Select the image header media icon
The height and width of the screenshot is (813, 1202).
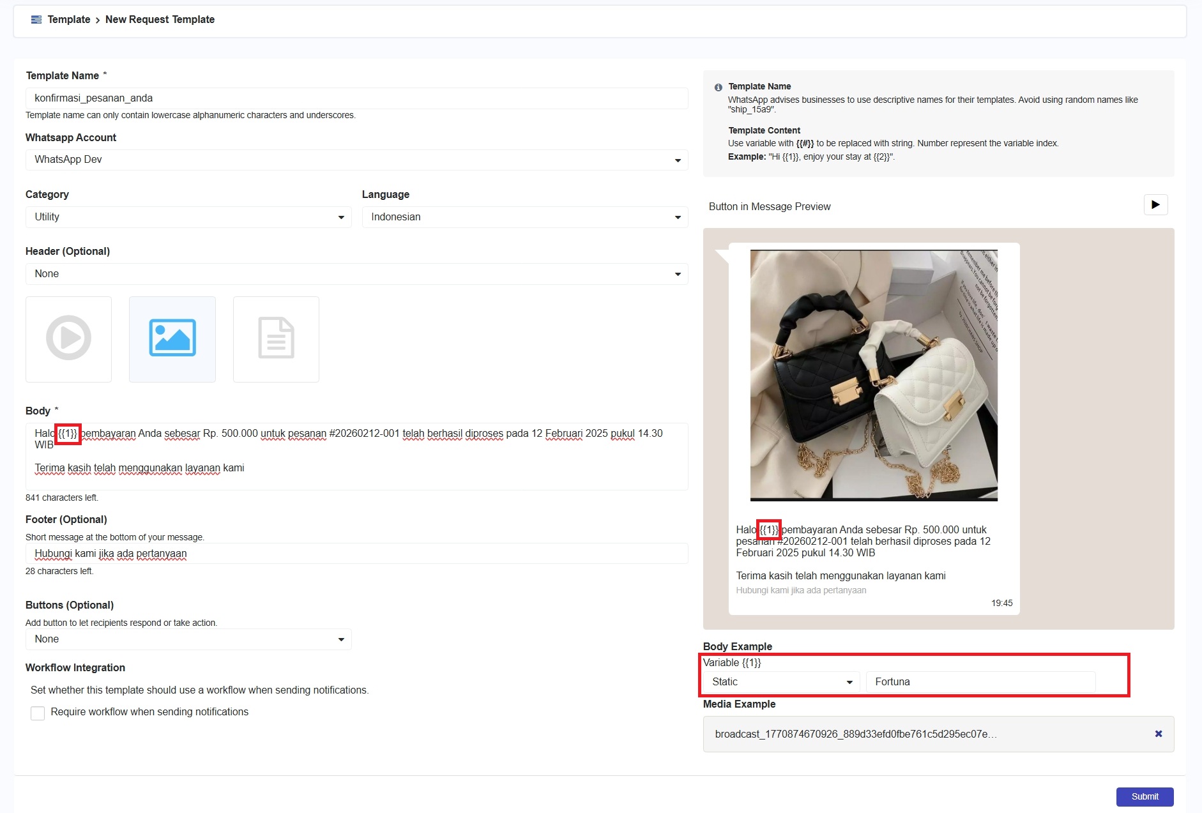click(172, 338)
